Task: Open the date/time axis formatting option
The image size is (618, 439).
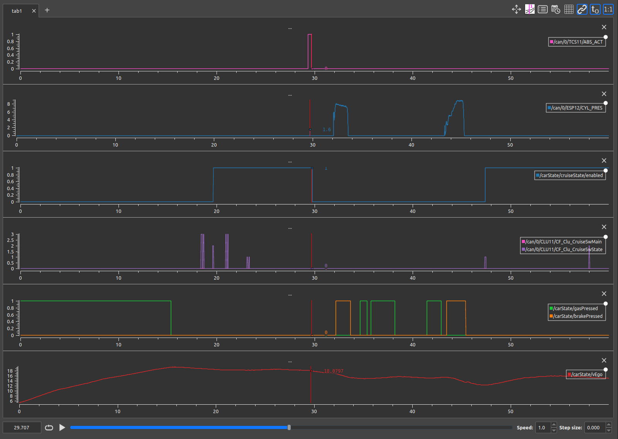Action: [x=556, y=9]
